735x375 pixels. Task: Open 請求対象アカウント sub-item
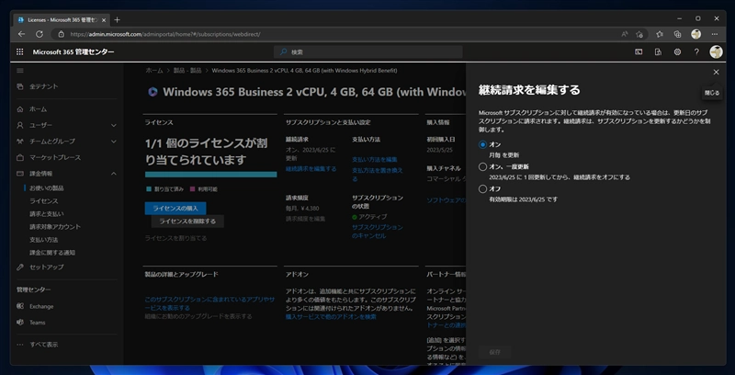tap(55, 227)
